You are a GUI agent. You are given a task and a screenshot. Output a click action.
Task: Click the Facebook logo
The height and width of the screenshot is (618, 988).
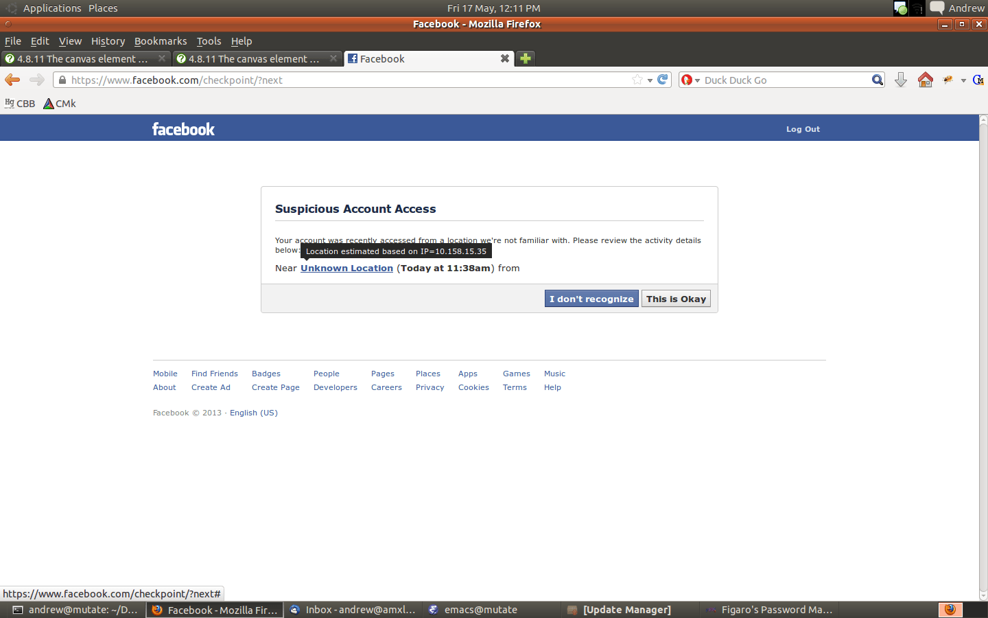(183, 129)
